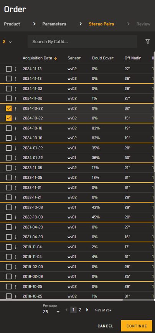Viewport: 155px width, 333px height.
Task: Open the filter funnel icon
Action: [x=148, y=42]
